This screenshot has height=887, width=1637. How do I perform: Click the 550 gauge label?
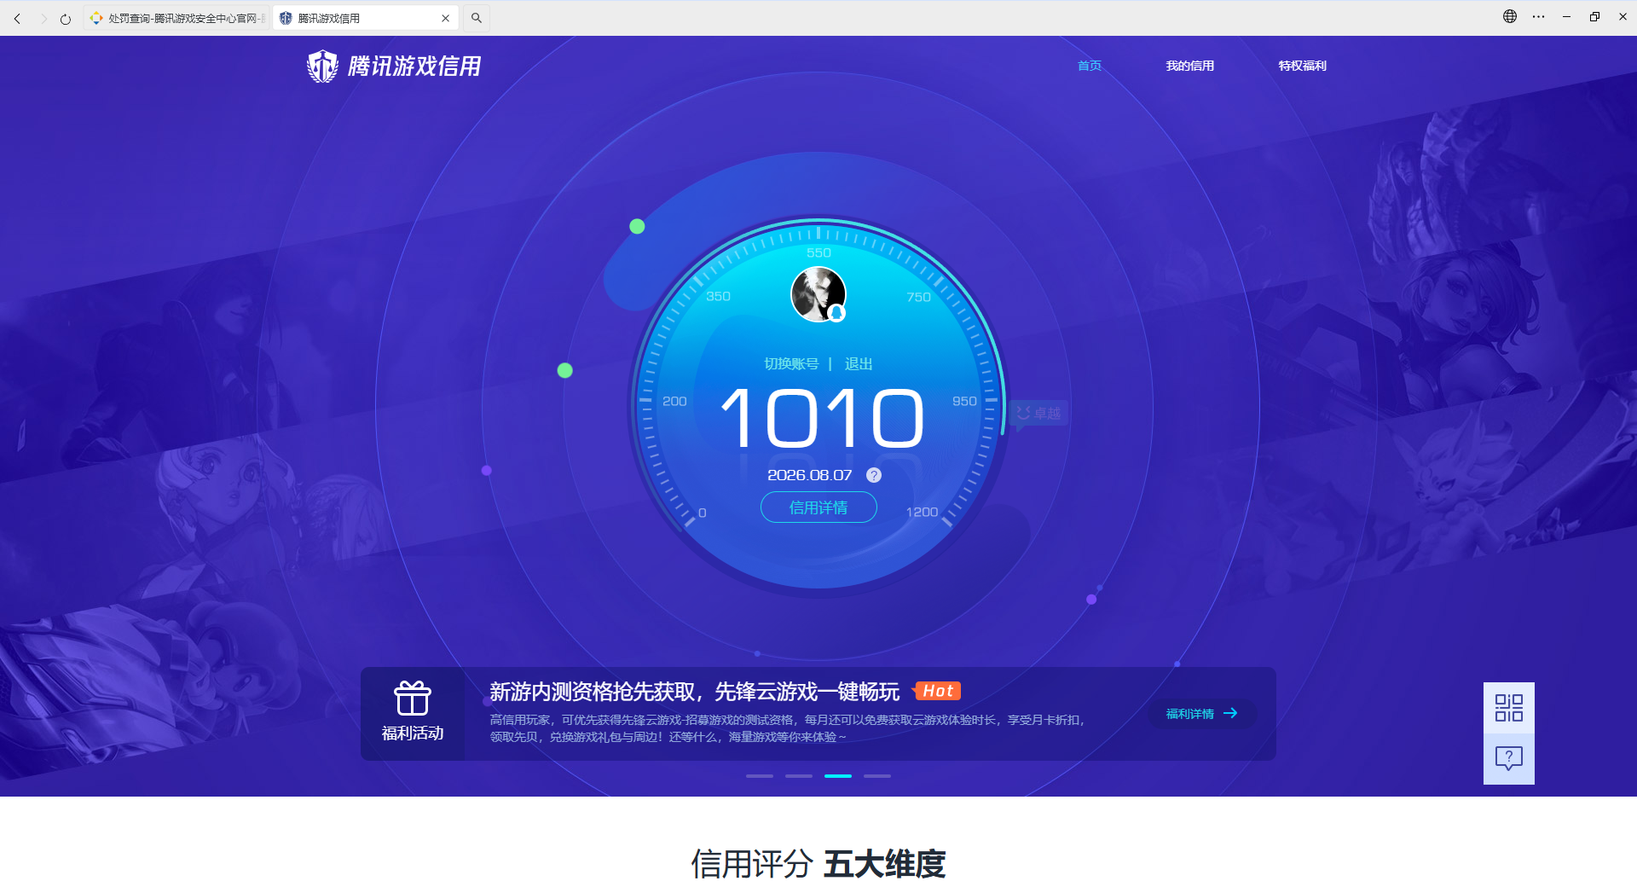pyautogui.click(x=818, y=252)
